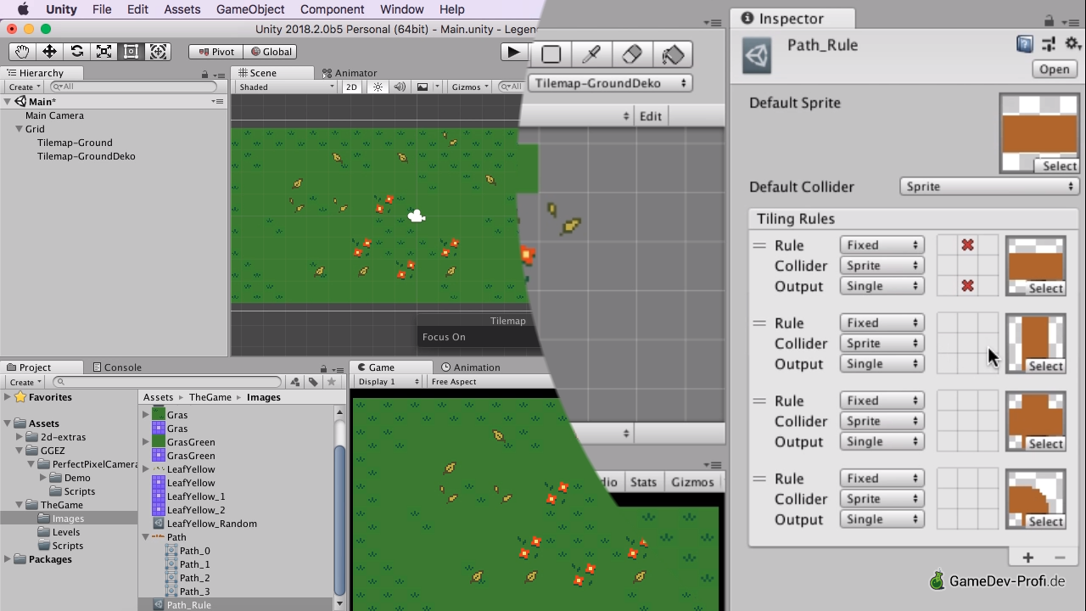Click the plus button to add tiling rule
Viewport: 1086px width, 611px height.
(1028, 558)
